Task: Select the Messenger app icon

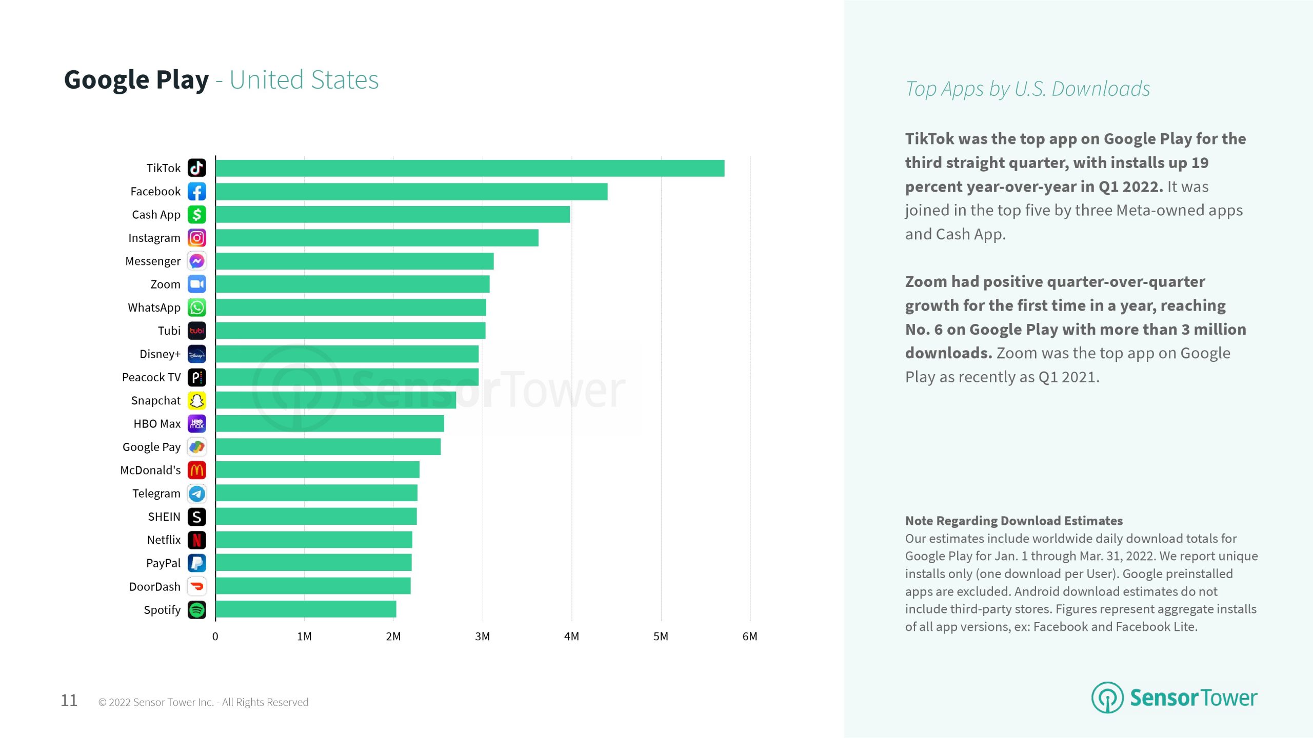Action: [197, 261]
